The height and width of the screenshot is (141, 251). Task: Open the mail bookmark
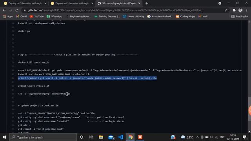point(203,16)
